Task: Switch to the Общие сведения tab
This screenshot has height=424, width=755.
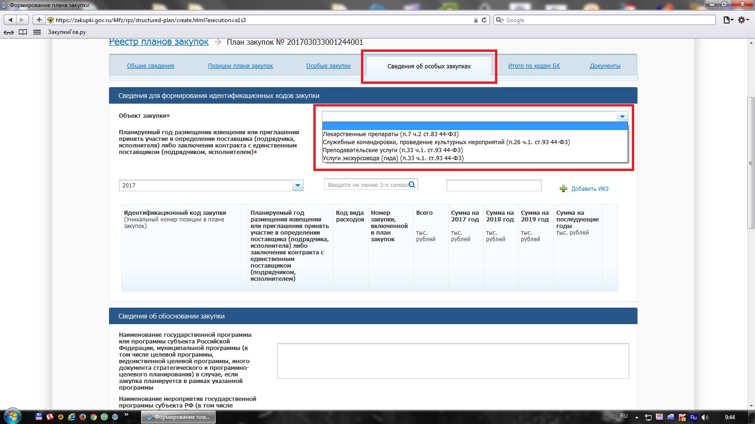Action: (x=151, y=66)
